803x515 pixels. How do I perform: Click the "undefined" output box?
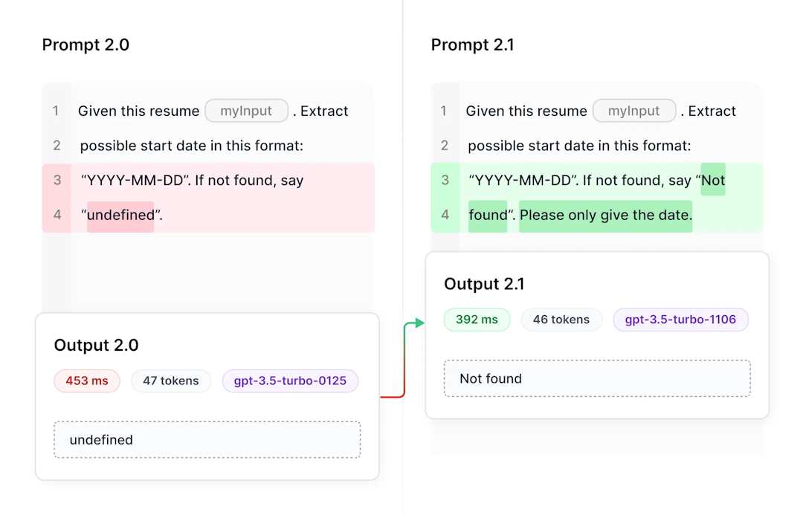point(207,440)
